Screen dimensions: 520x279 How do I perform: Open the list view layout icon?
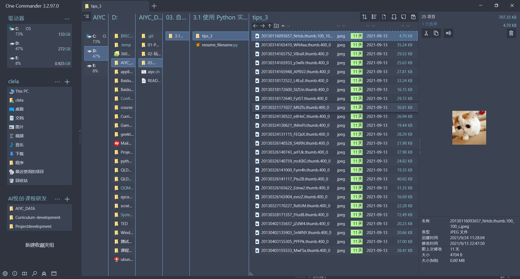[x=374, y=17]
